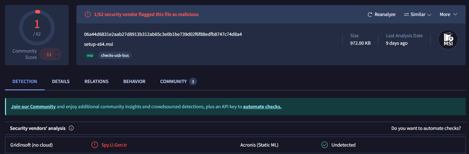Image resolution: width=469 pixels, height=154 pixels.
Task: Open the Similar dropdown chevron
Action: tap(429, 15)
